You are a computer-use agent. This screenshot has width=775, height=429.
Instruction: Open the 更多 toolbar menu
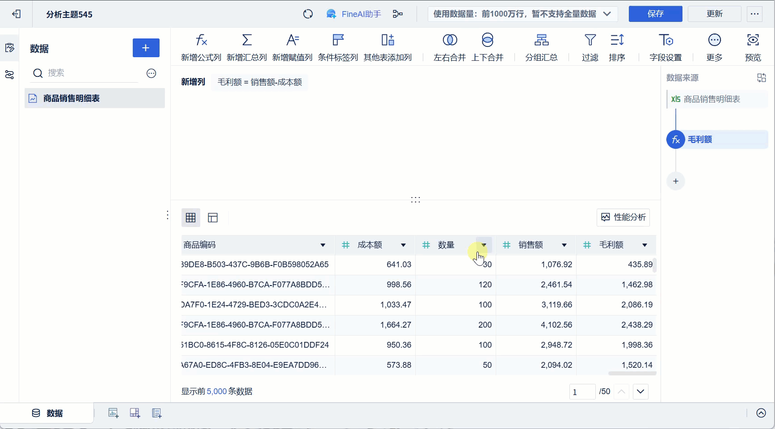[715, 47]
